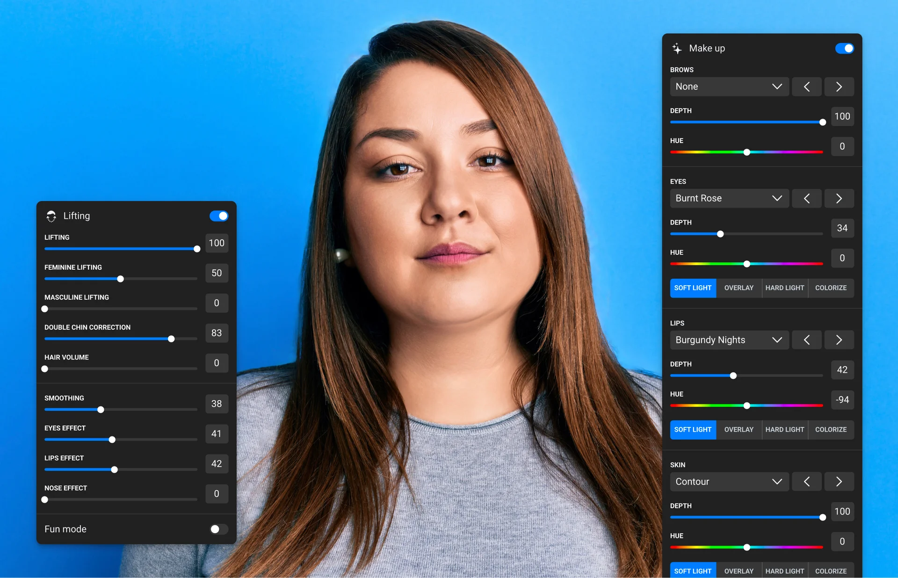Click the Feminine Lifting value field 50
Viewport: 898px width, 578px height.
pyautogui.click(x=217, y=273)
